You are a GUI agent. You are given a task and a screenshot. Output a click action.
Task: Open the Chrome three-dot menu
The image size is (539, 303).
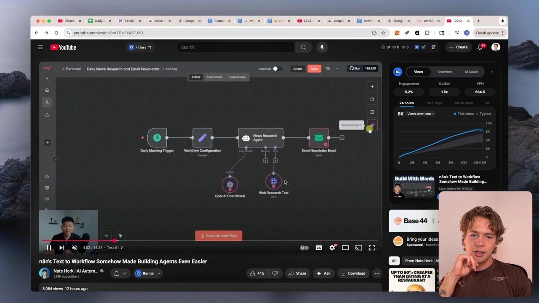pos(502,33)
